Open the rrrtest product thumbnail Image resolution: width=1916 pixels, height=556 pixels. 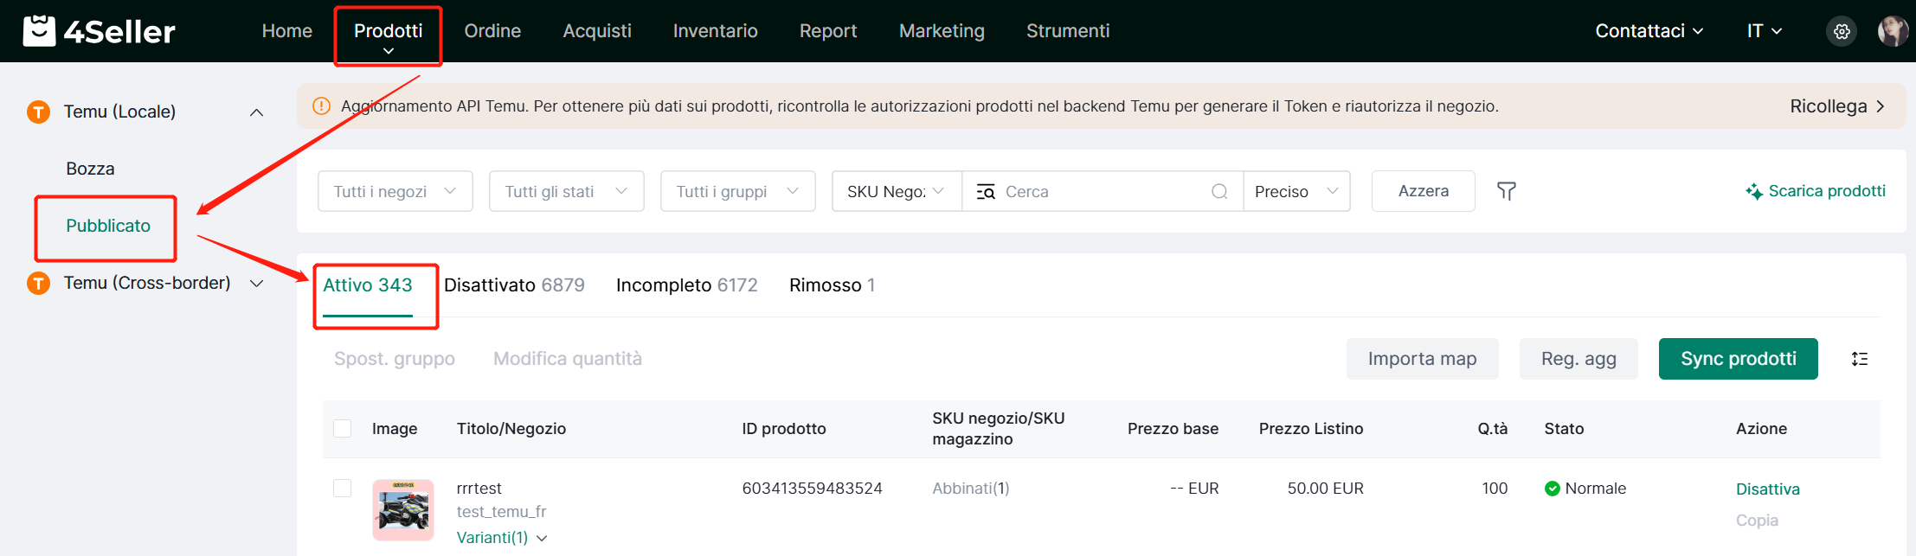pyautogui.click(x=403, y=510)
